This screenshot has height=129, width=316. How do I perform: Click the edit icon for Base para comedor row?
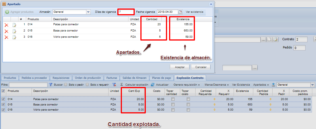coord(14,31)
